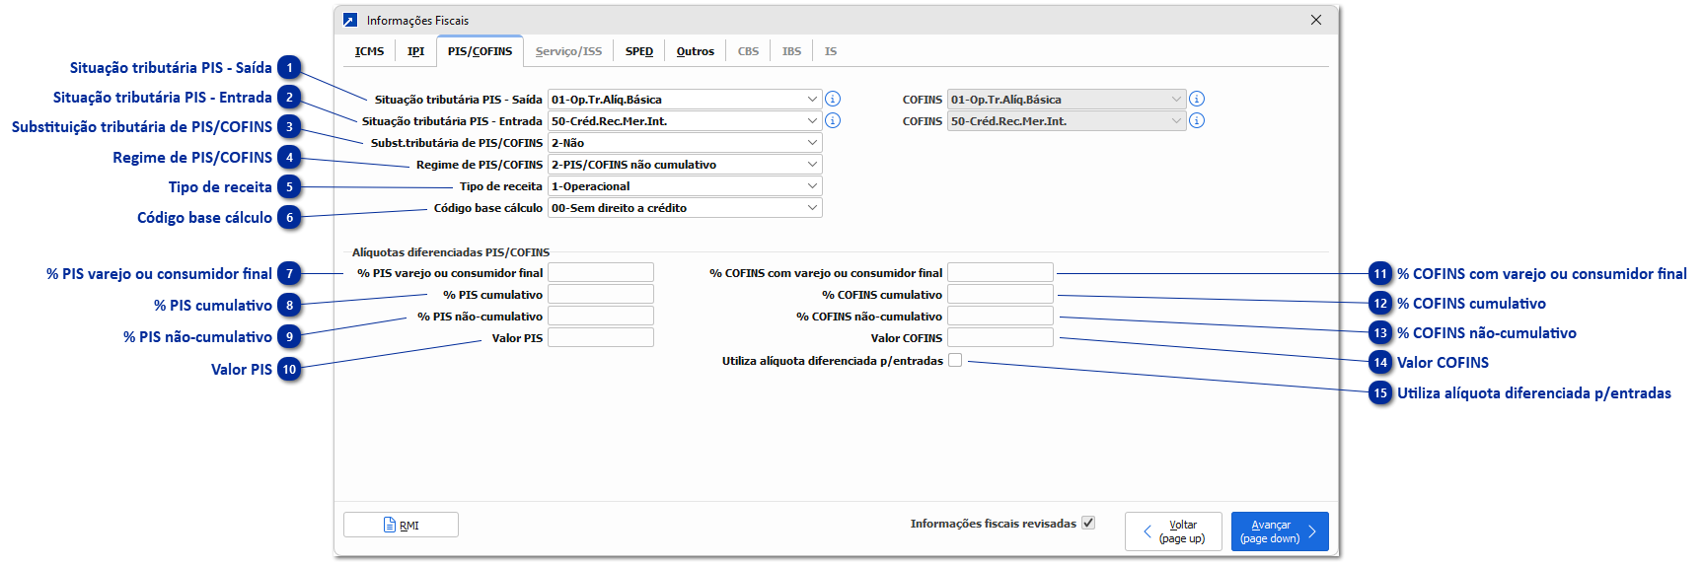Click % COFINS com varejo ou consumidor final field
The image size is (1703, 565).
[1000, 272]
